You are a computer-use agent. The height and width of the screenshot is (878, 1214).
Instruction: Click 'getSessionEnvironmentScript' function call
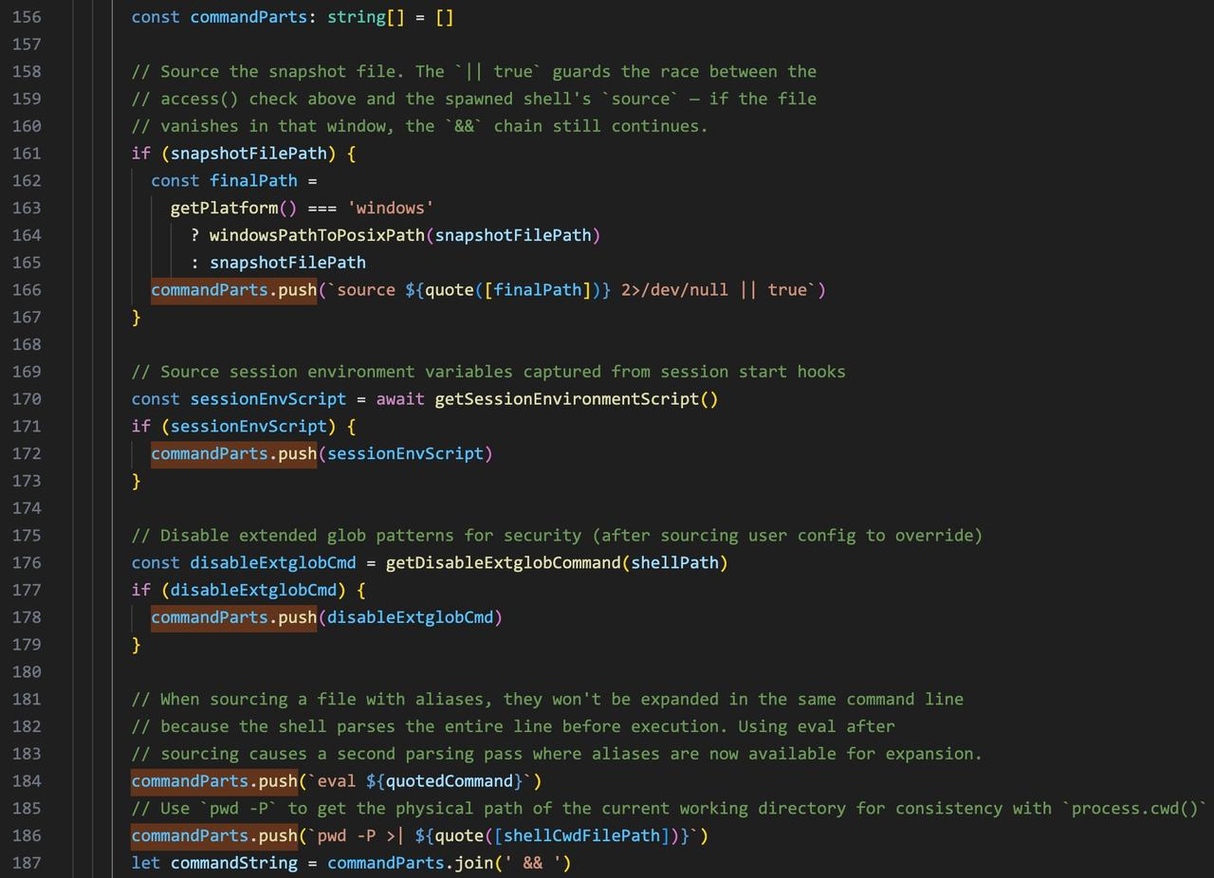point(566,399)
